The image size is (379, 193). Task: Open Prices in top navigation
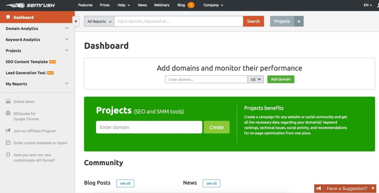(105, 5)
